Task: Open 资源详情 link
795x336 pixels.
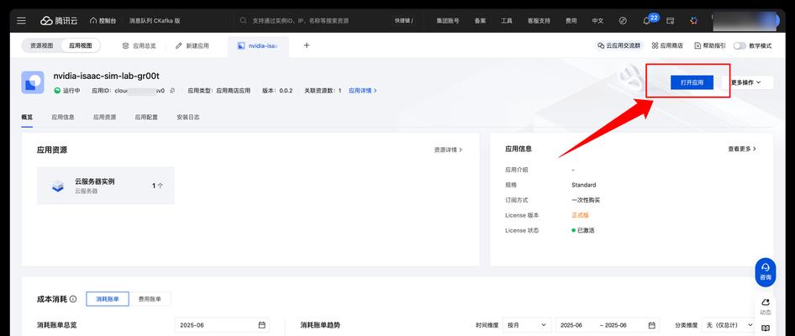Action: click(x=448, y=150)
